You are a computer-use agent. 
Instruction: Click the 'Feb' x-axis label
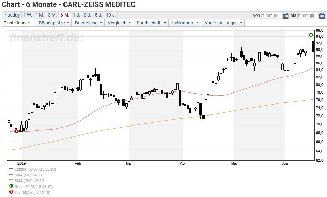[x=78, y=163]
